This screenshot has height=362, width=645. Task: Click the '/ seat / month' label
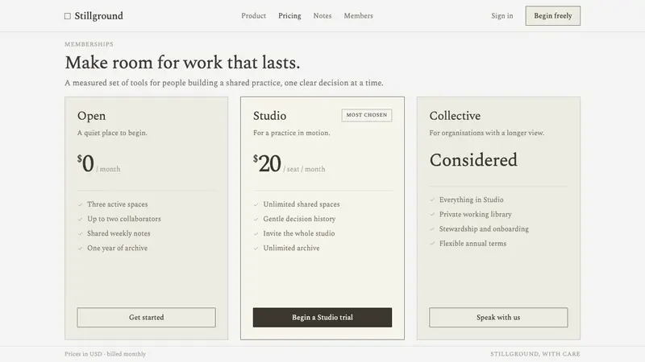(x=304, y=169)
